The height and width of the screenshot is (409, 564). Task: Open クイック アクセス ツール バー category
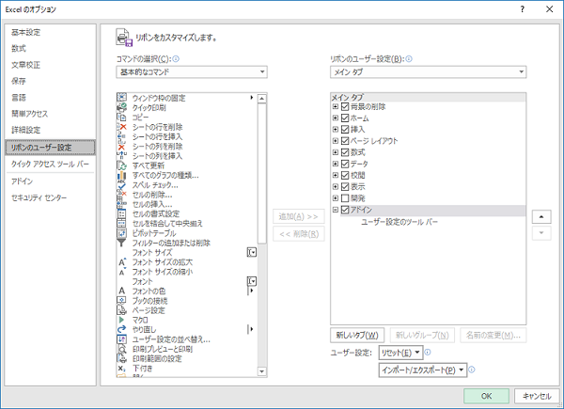50,164
